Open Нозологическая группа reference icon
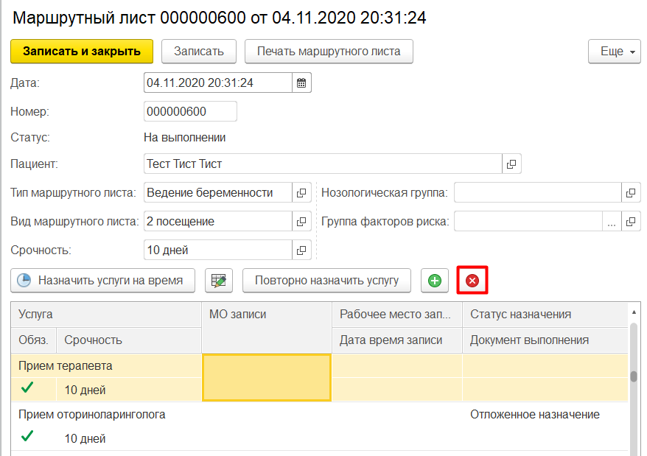647x456 pixels. click(631, 193)
